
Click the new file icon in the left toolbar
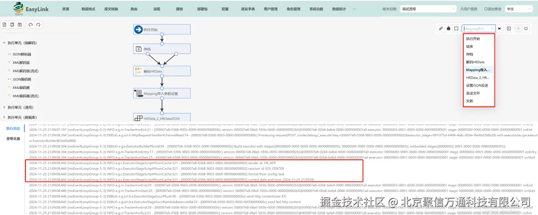(5, 25)
